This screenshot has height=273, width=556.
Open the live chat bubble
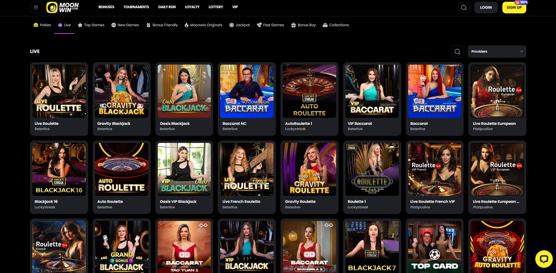pos(544,259)
